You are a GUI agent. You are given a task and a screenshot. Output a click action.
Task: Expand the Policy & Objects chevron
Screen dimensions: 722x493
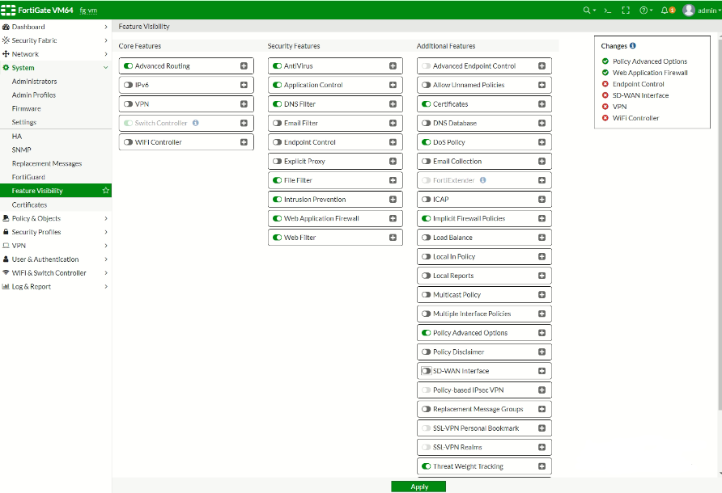tap(106, 218)
